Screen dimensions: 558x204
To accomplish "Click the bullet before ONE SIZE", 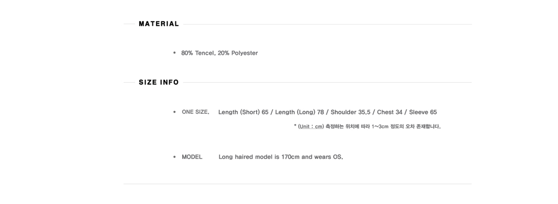I will pos(175,112).
